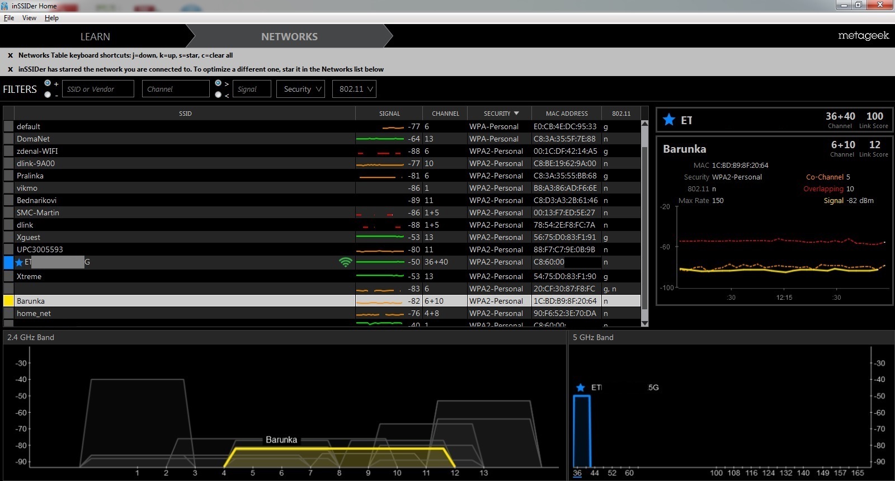Viewport: 895px width, 481px height.
Task: Click the SSID or Vendor filter field
Action: [98, 89]
